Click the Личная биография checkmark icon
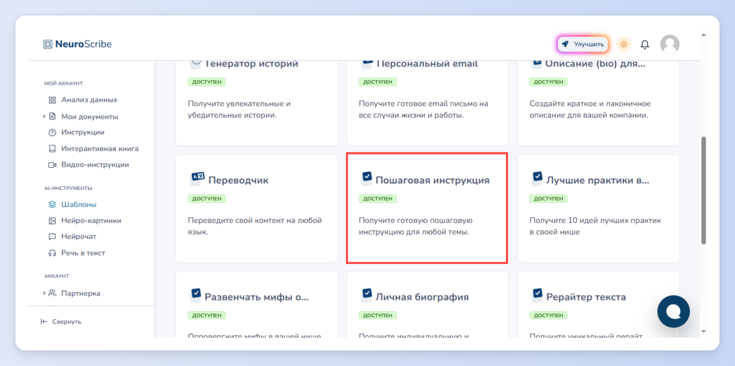 [x=367, y=294]
